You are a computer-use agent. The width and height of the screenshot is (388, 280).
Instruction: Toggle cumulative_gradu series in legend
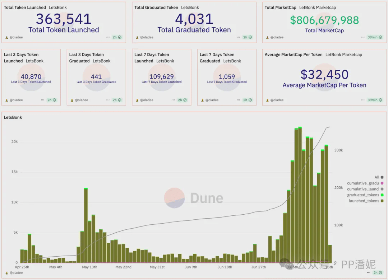365,183
